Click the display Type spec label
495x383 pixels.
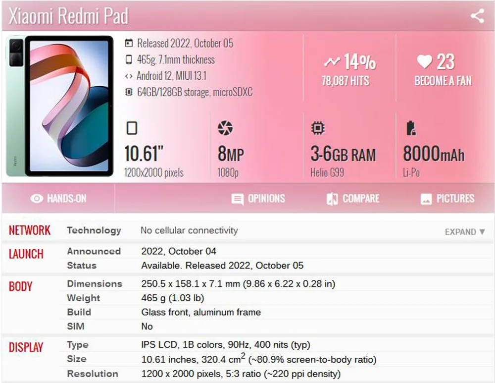click(78, 345)
